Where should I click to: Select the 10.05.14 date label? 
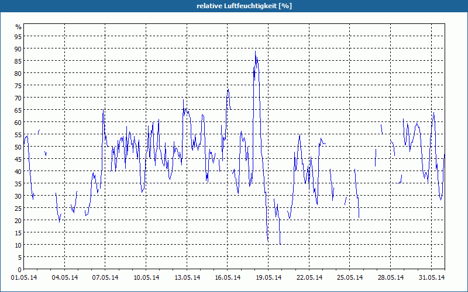coord(146,277)
